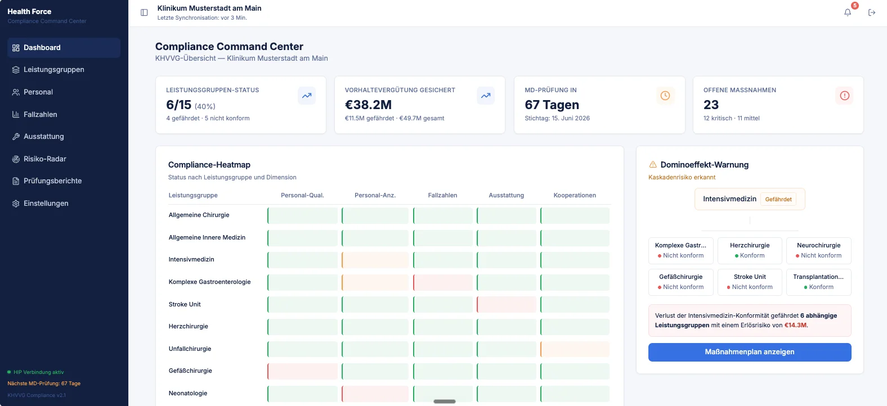Click the logout icon in header
887x406 pixels.
pos(872,12)
